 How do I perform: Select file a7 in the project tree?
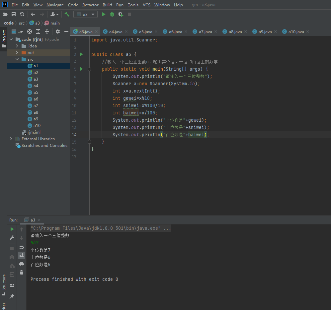pos(36,106)
